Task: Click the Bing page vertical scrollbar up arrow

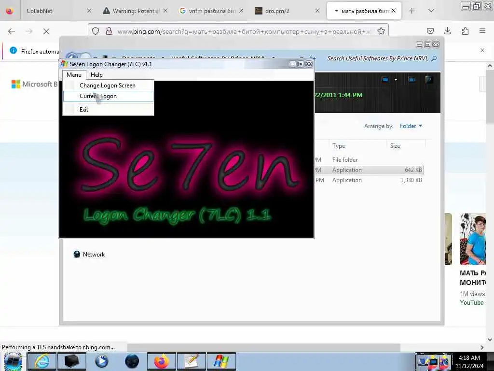Action: click(490, 66)
